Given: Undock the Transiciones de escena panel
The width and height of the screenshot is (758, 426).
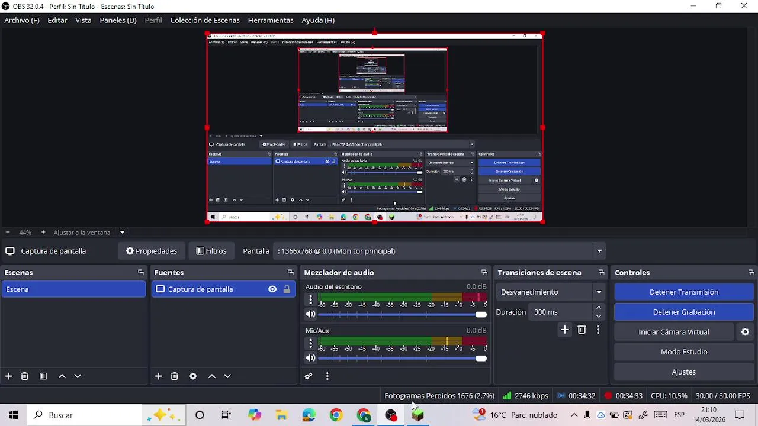Looking at the screenshot, I should 602,273.
